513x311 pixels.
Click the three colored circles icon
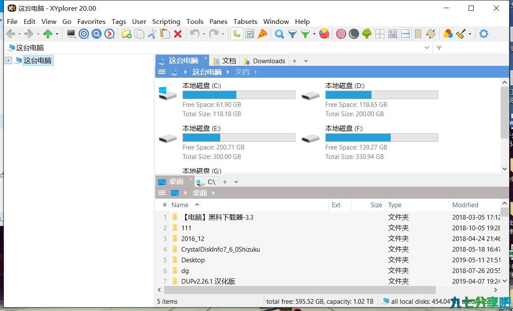pyautogui.click(x=448, y=34)
